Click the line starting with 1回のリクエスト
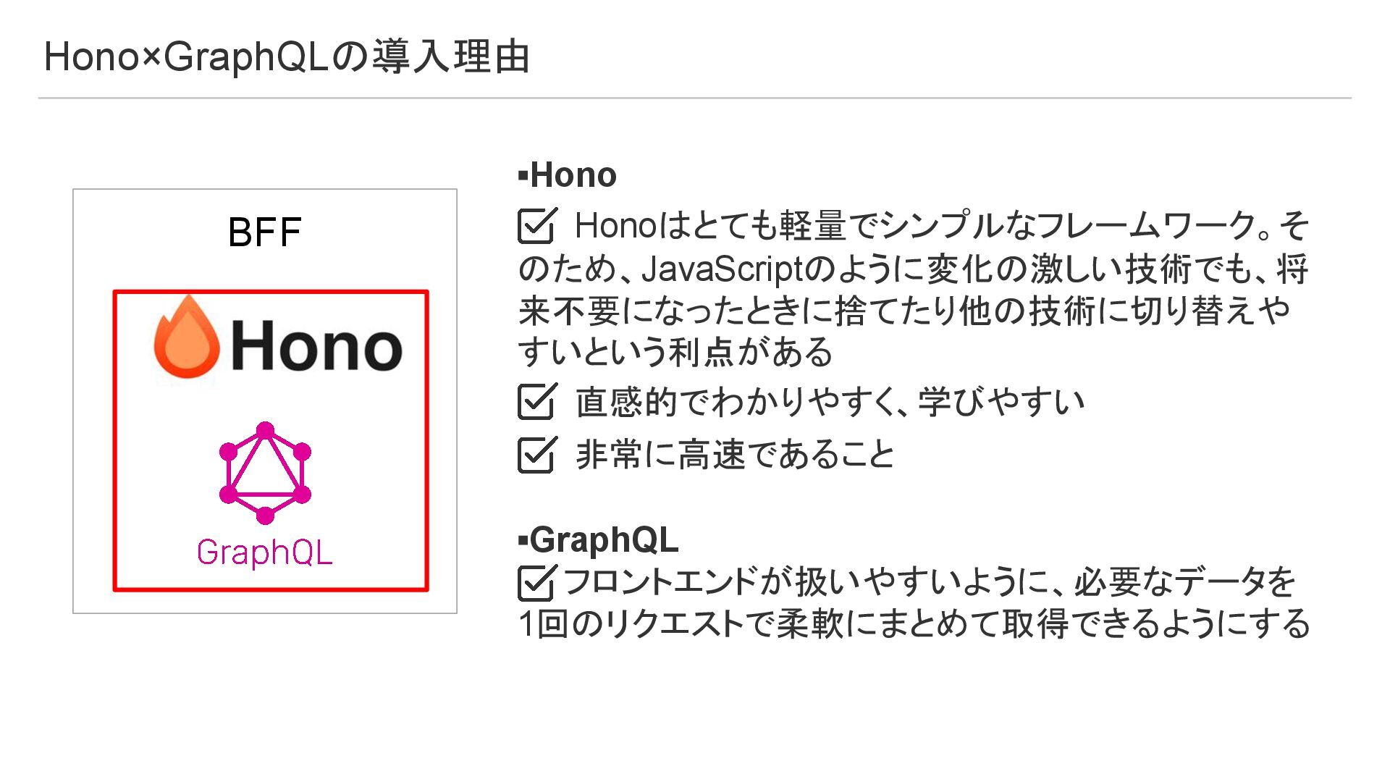Screen dimensions: 1390x782 [914, 624]
